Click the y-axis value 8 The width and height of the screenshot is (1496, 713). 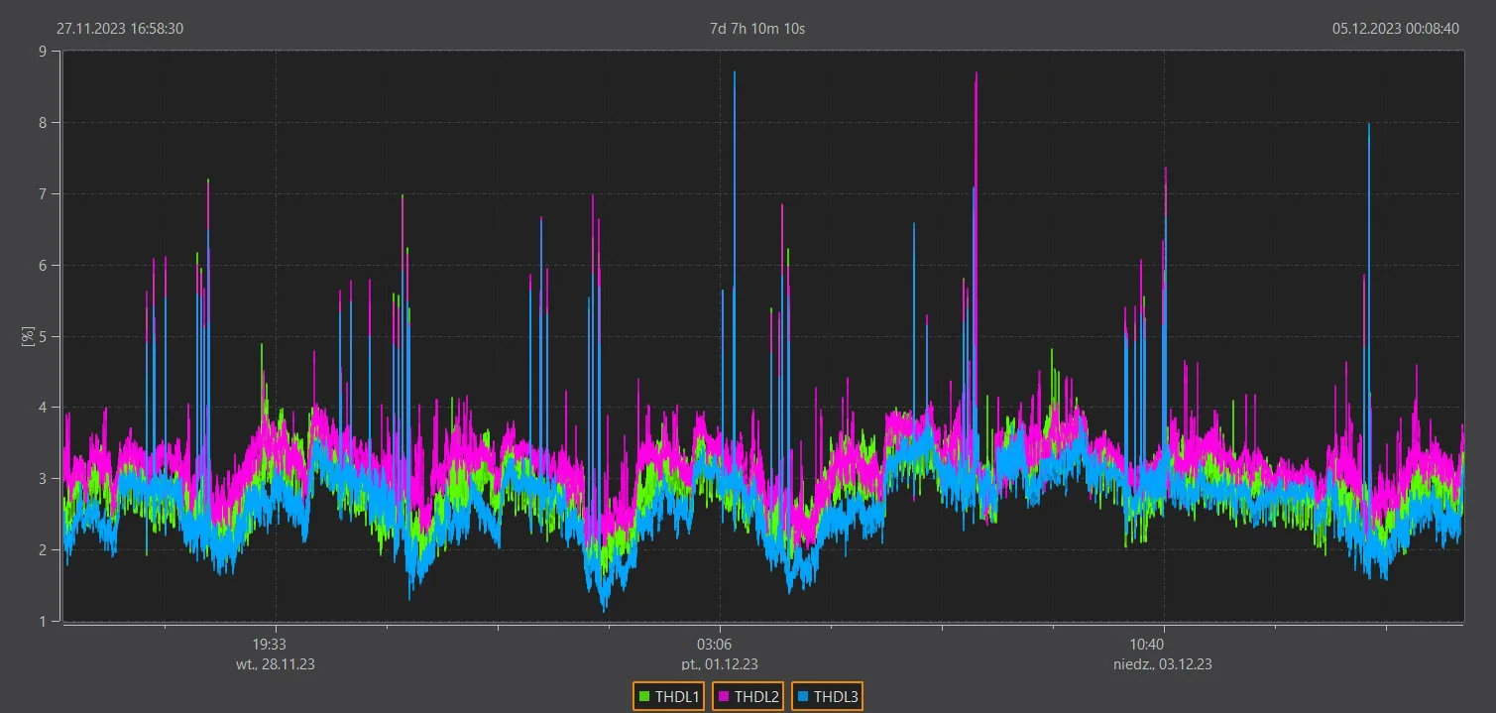coord(44,123)
